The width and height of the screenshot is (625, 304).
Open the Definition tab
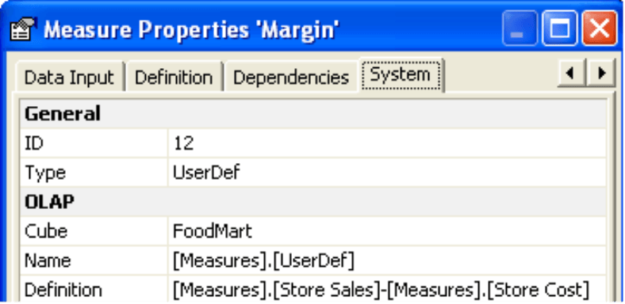(174, 78)
